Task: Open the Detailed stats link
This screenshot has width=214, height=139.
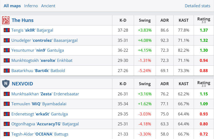Action: [197, 6]
